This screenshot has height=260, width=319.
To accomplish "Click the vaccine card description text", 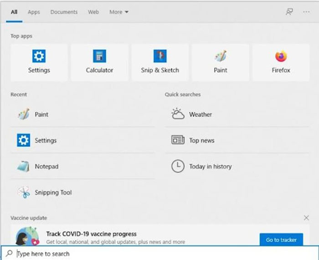I will coord(116,242).
